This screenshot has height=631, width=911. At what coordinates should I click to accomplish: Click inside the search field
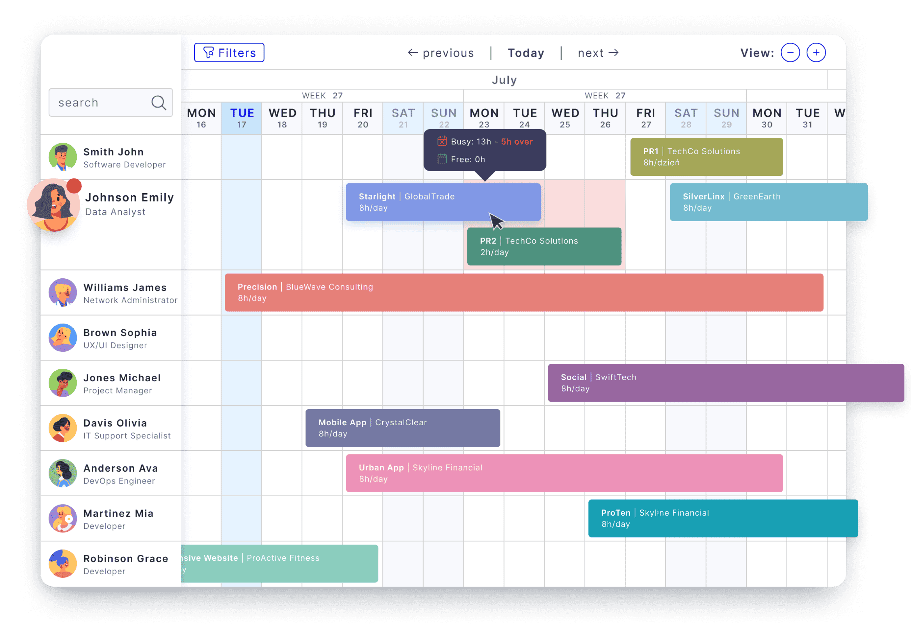coord(99,103)
